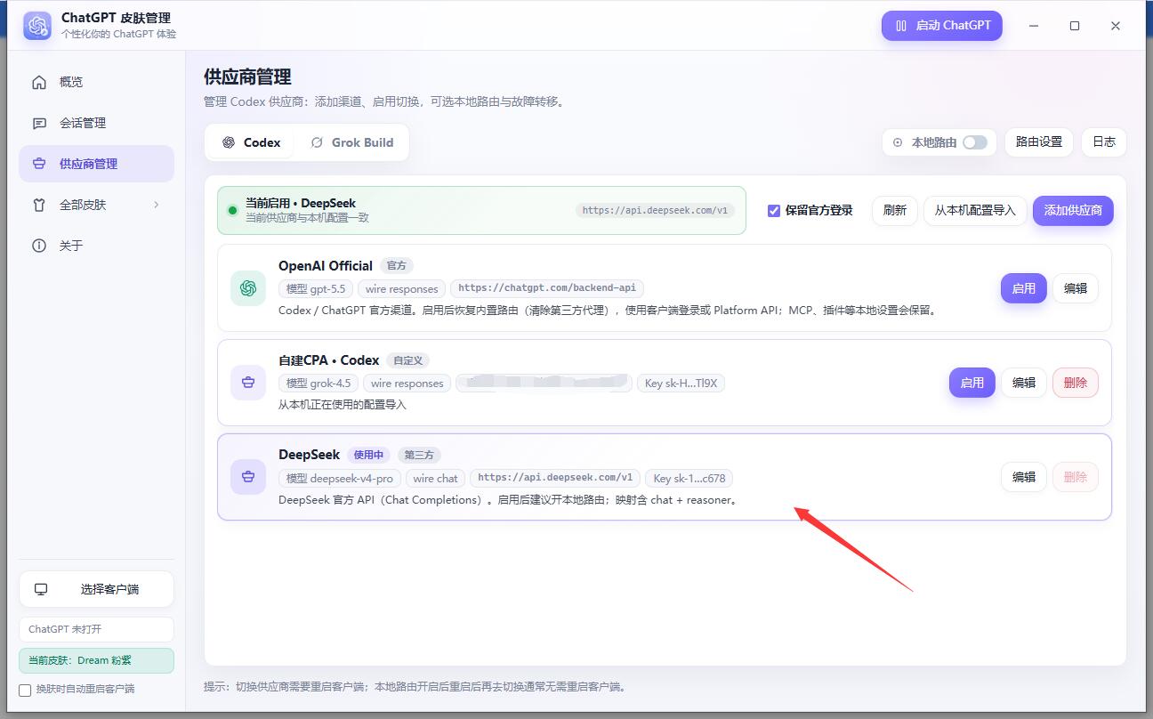Viewport: 1153px width, 719px height.
Task: Click the 当前启用 • DeepSeek status banner
Action: tap(481, 210)
